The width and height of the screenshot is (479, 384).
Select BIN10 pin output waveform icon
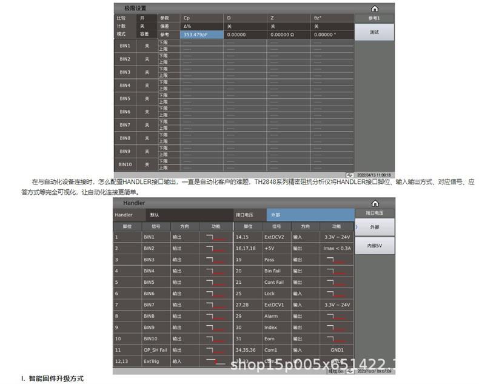pyautogui.click(x=216, y=339)
